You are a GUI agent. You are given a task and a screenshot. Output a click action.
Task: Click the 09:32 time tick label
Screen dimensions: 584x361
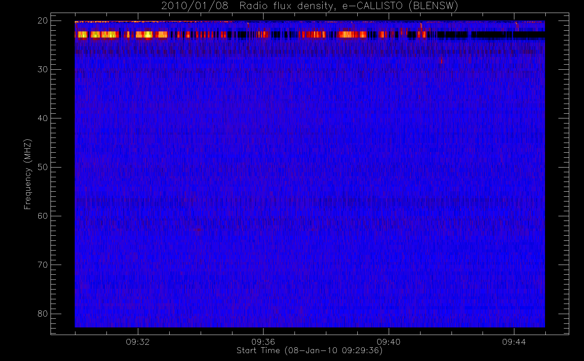(x=138, y=342)
